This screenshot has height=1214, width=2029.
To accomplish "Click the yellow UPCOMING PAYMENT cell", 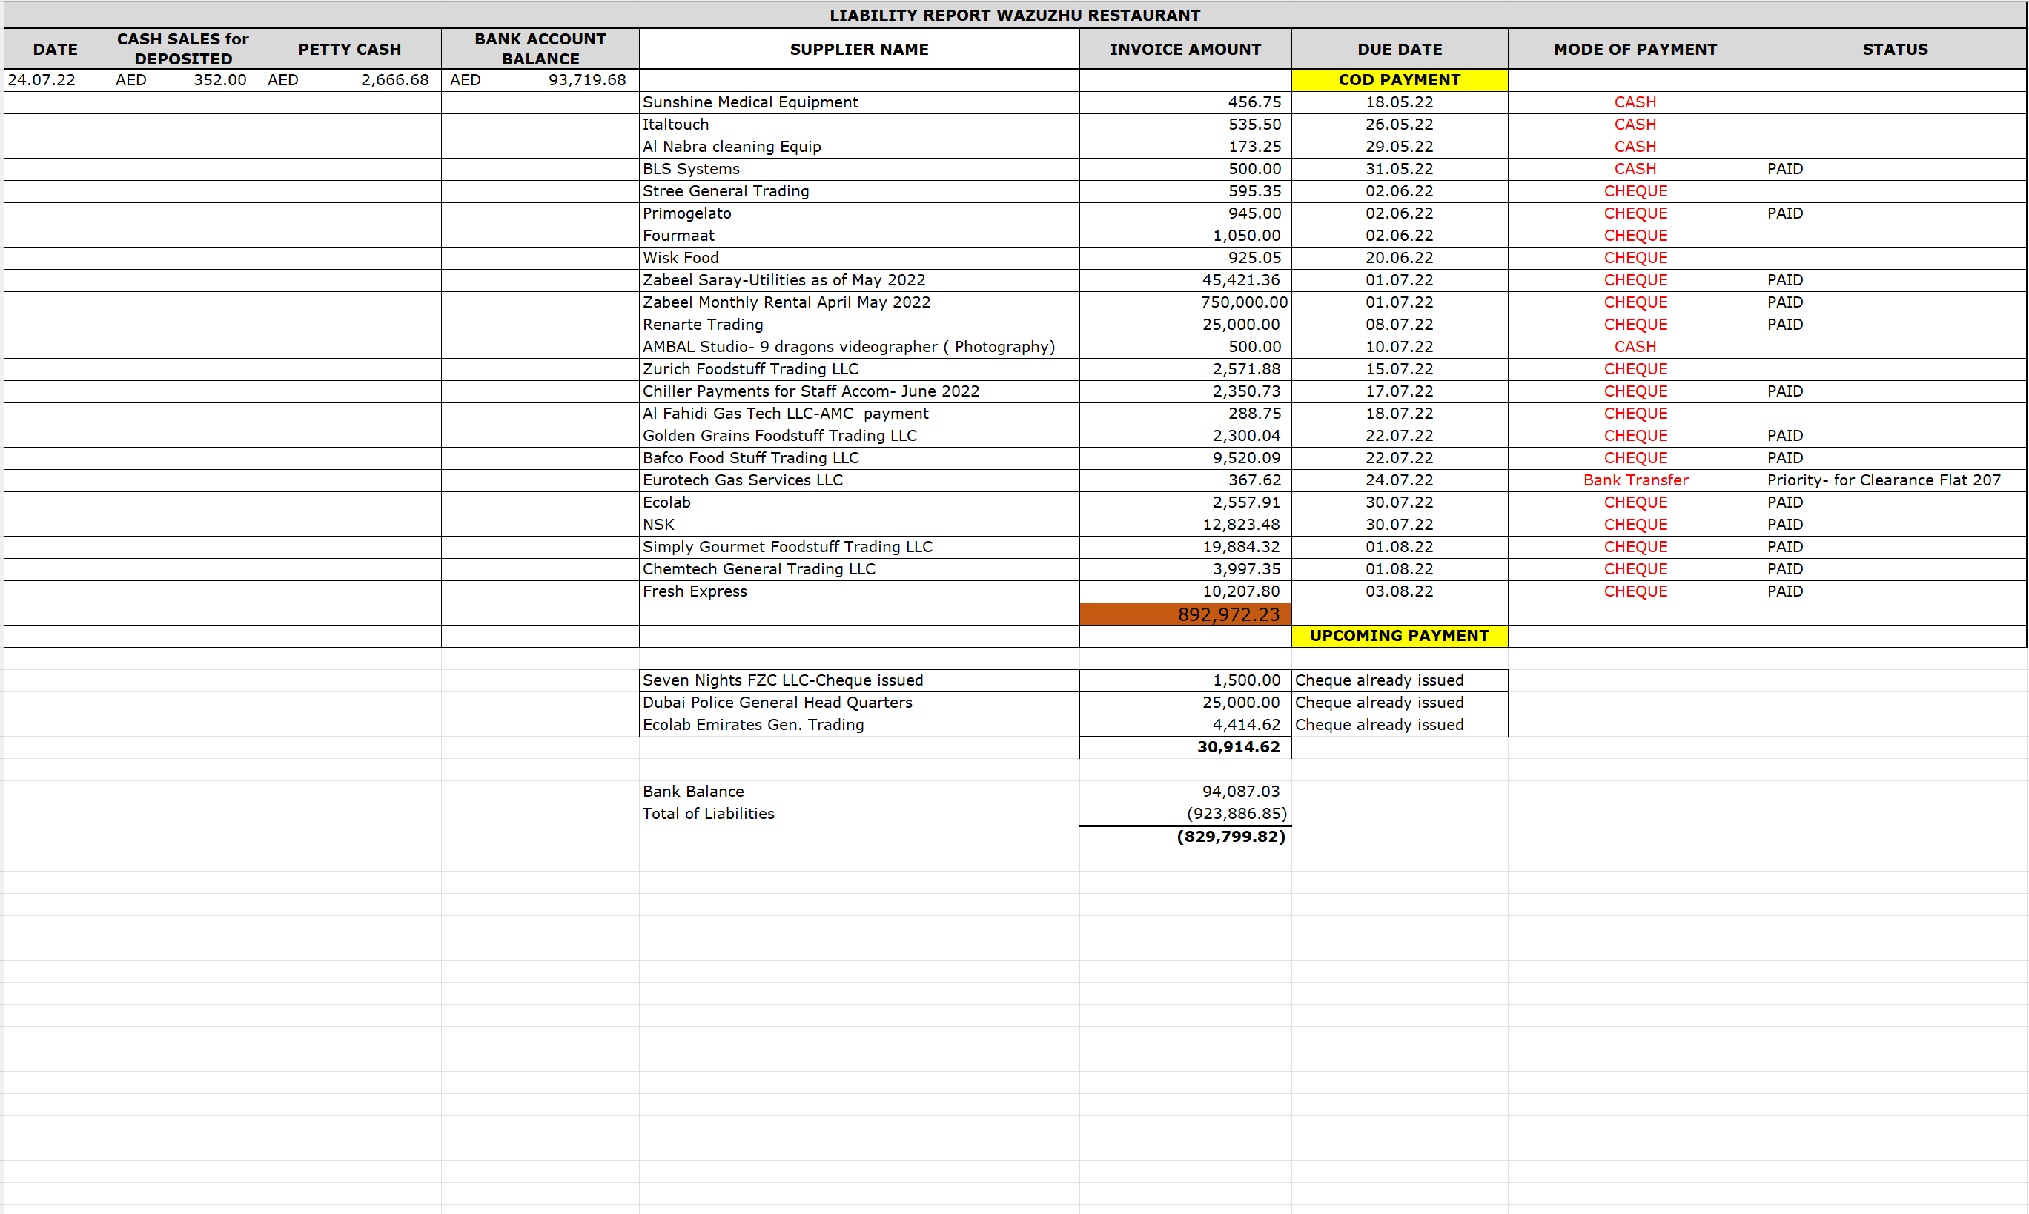I will [1399, 636].
